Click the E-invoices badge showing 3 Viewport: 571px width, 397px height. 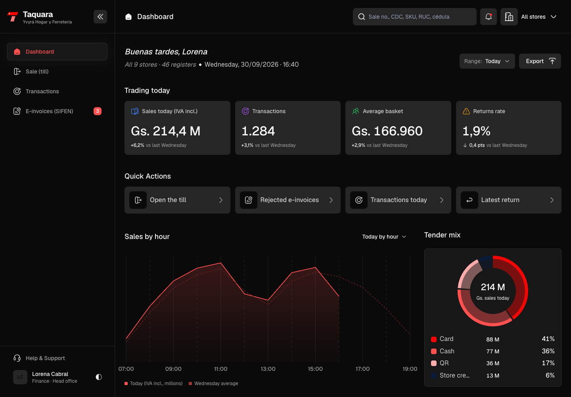point(98,111)
